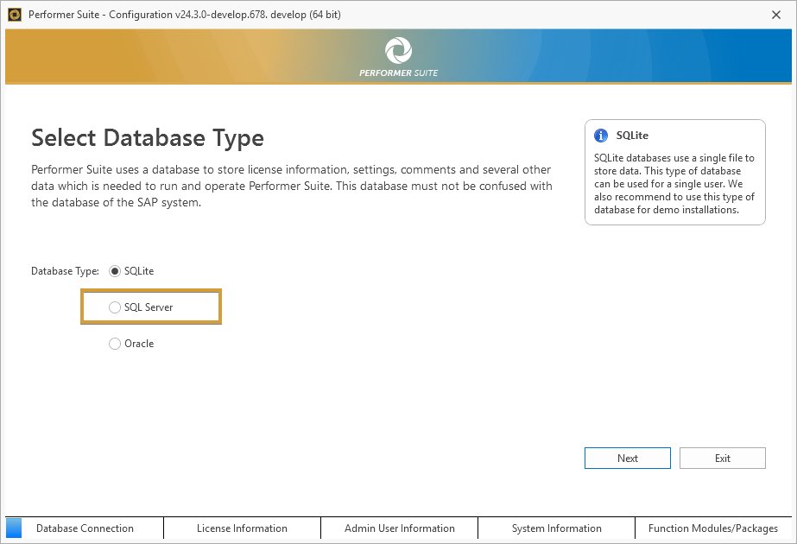
Task: Click the blue progress square before Database Connection
Action: click(x=14, y=528)
